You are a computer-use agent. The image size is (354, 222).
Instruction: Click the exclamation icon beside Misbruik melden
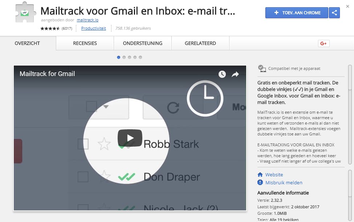point(260,183)
